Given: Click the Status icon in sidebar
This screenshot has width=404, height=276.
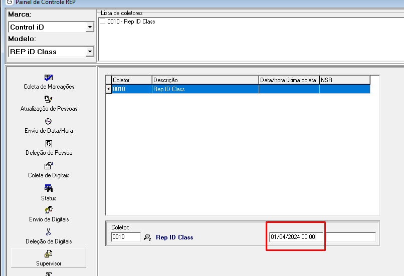Looking at the screenshot, I should [x=49, y=188].
